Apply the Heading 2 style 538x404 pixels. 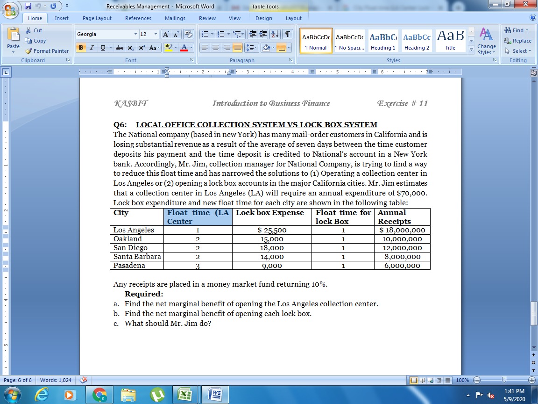click(417, 40)
